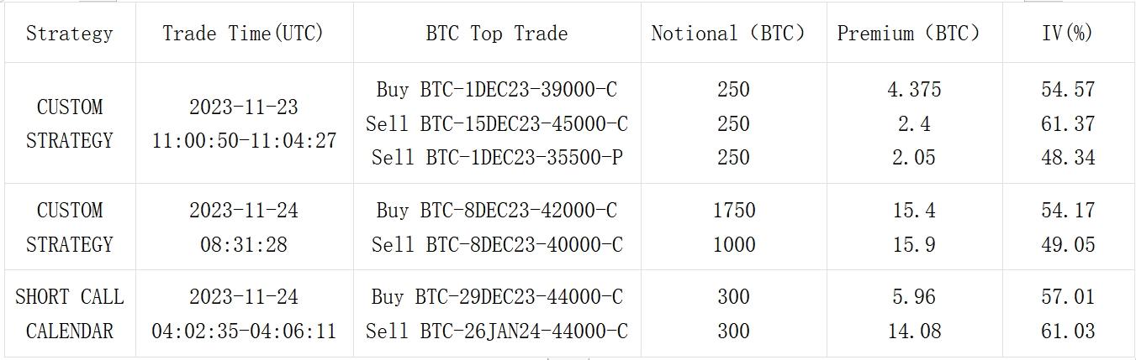
Task: Select the Buy BTC-1DEC23-39000-C trade
Action: point(496,89)
